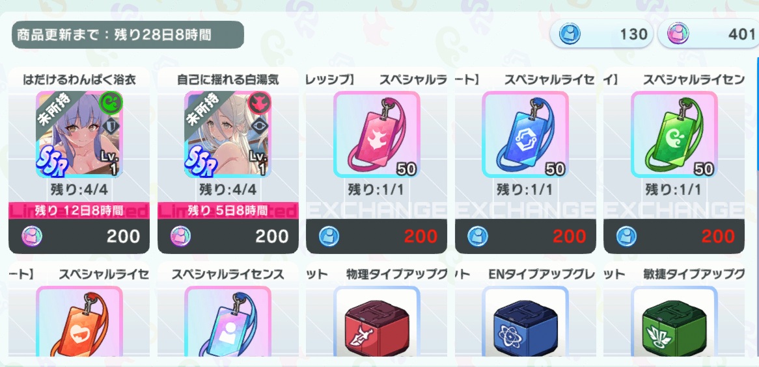Viewport: 759px width, 367px height.
Task: Tap the blue coin balance showing 130
Action: point(601,34)
